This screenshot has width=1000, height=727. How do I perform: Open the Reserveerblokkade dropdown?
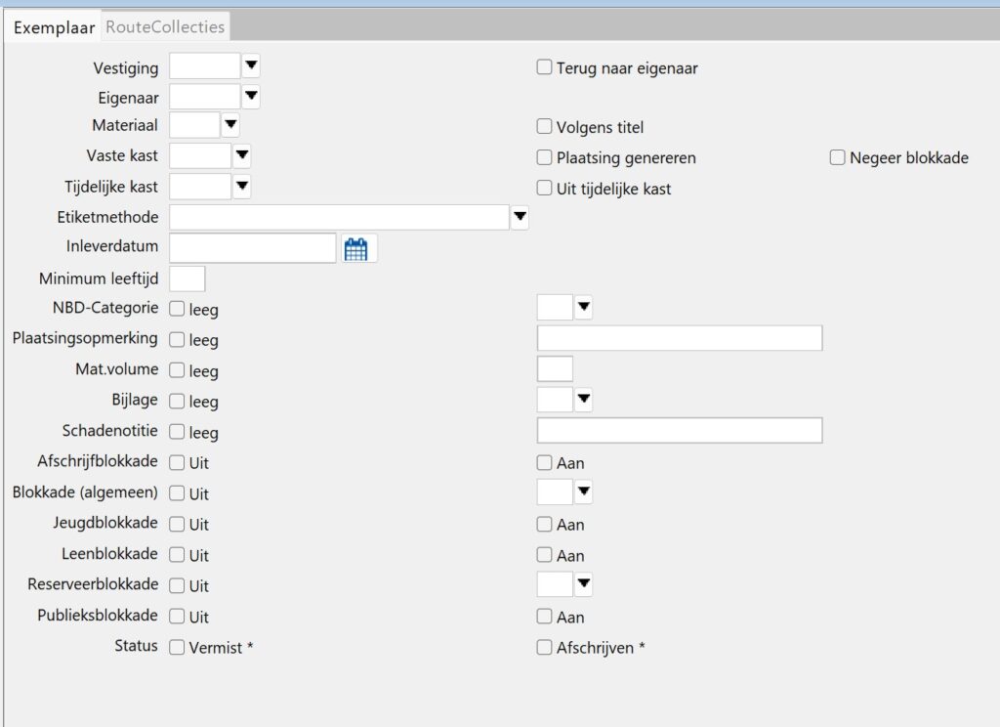(583, 585)
